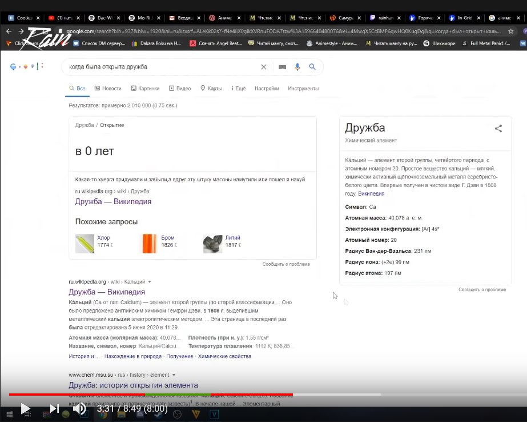The image size is (527, 422).
Task: Open the Windows Start menu
Action: pos(9,414)
